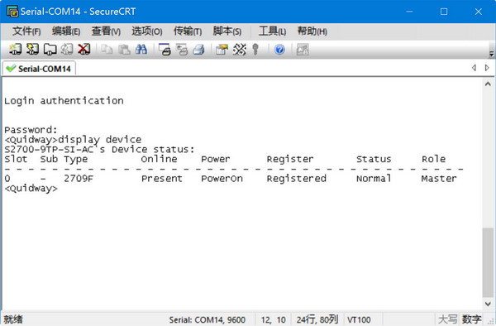Click the toolbar overflow arrow

coord(491,54)
